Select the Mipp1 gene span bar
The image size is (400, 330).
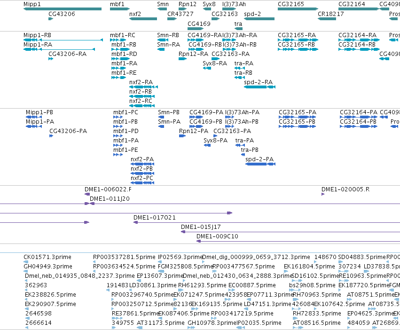(x=63, y=9)
